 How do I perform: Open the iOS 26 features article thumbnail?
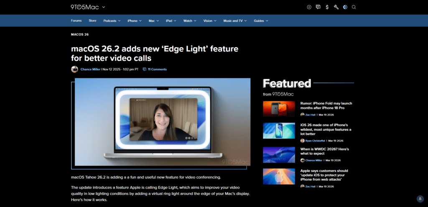click(279, 131)
